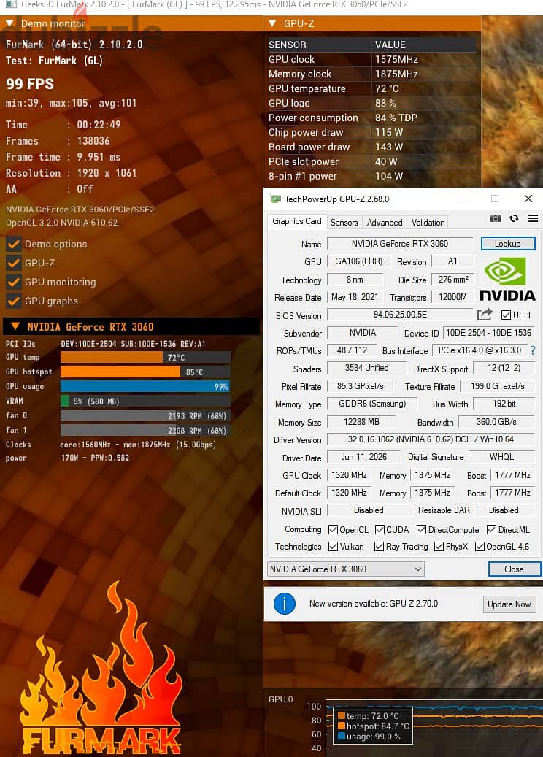Viewport: 543px width, 757px height.
Task: Click the blue info icon in update bar
Action: click(x=285, y=604)
